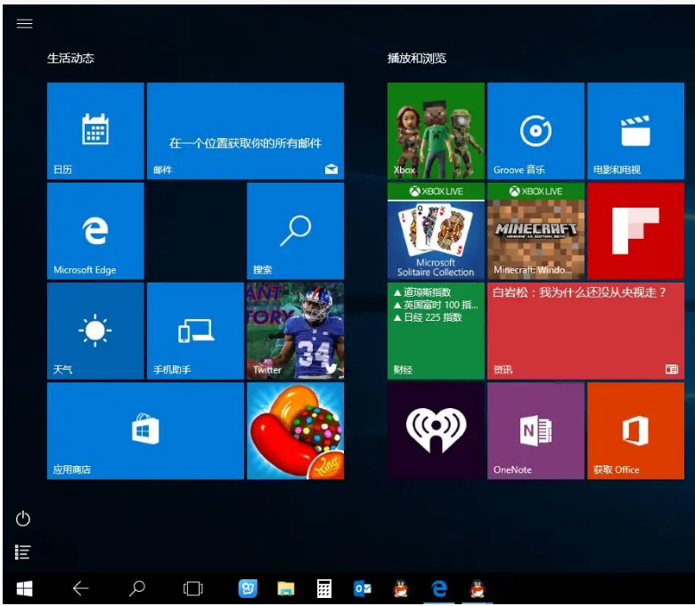Click the 获取 Office tile
The height and width of the screenshot is (606, 695).
[635, 430]
